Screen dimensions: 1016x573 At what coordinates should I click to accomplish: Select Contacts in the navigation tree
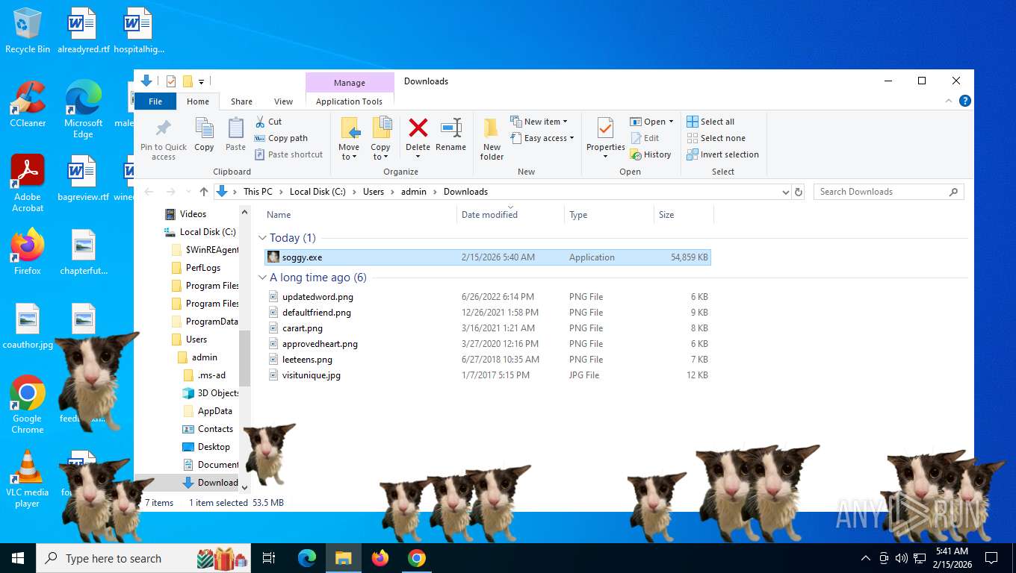[215, 429]
